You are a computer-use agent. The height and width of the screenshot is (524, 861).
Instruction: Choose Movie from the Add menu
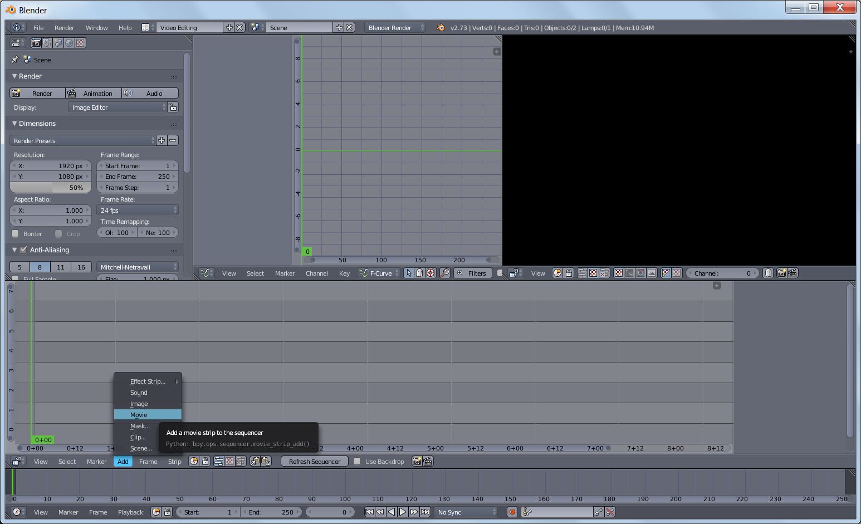pyautogui.click(x=148, y=415)
